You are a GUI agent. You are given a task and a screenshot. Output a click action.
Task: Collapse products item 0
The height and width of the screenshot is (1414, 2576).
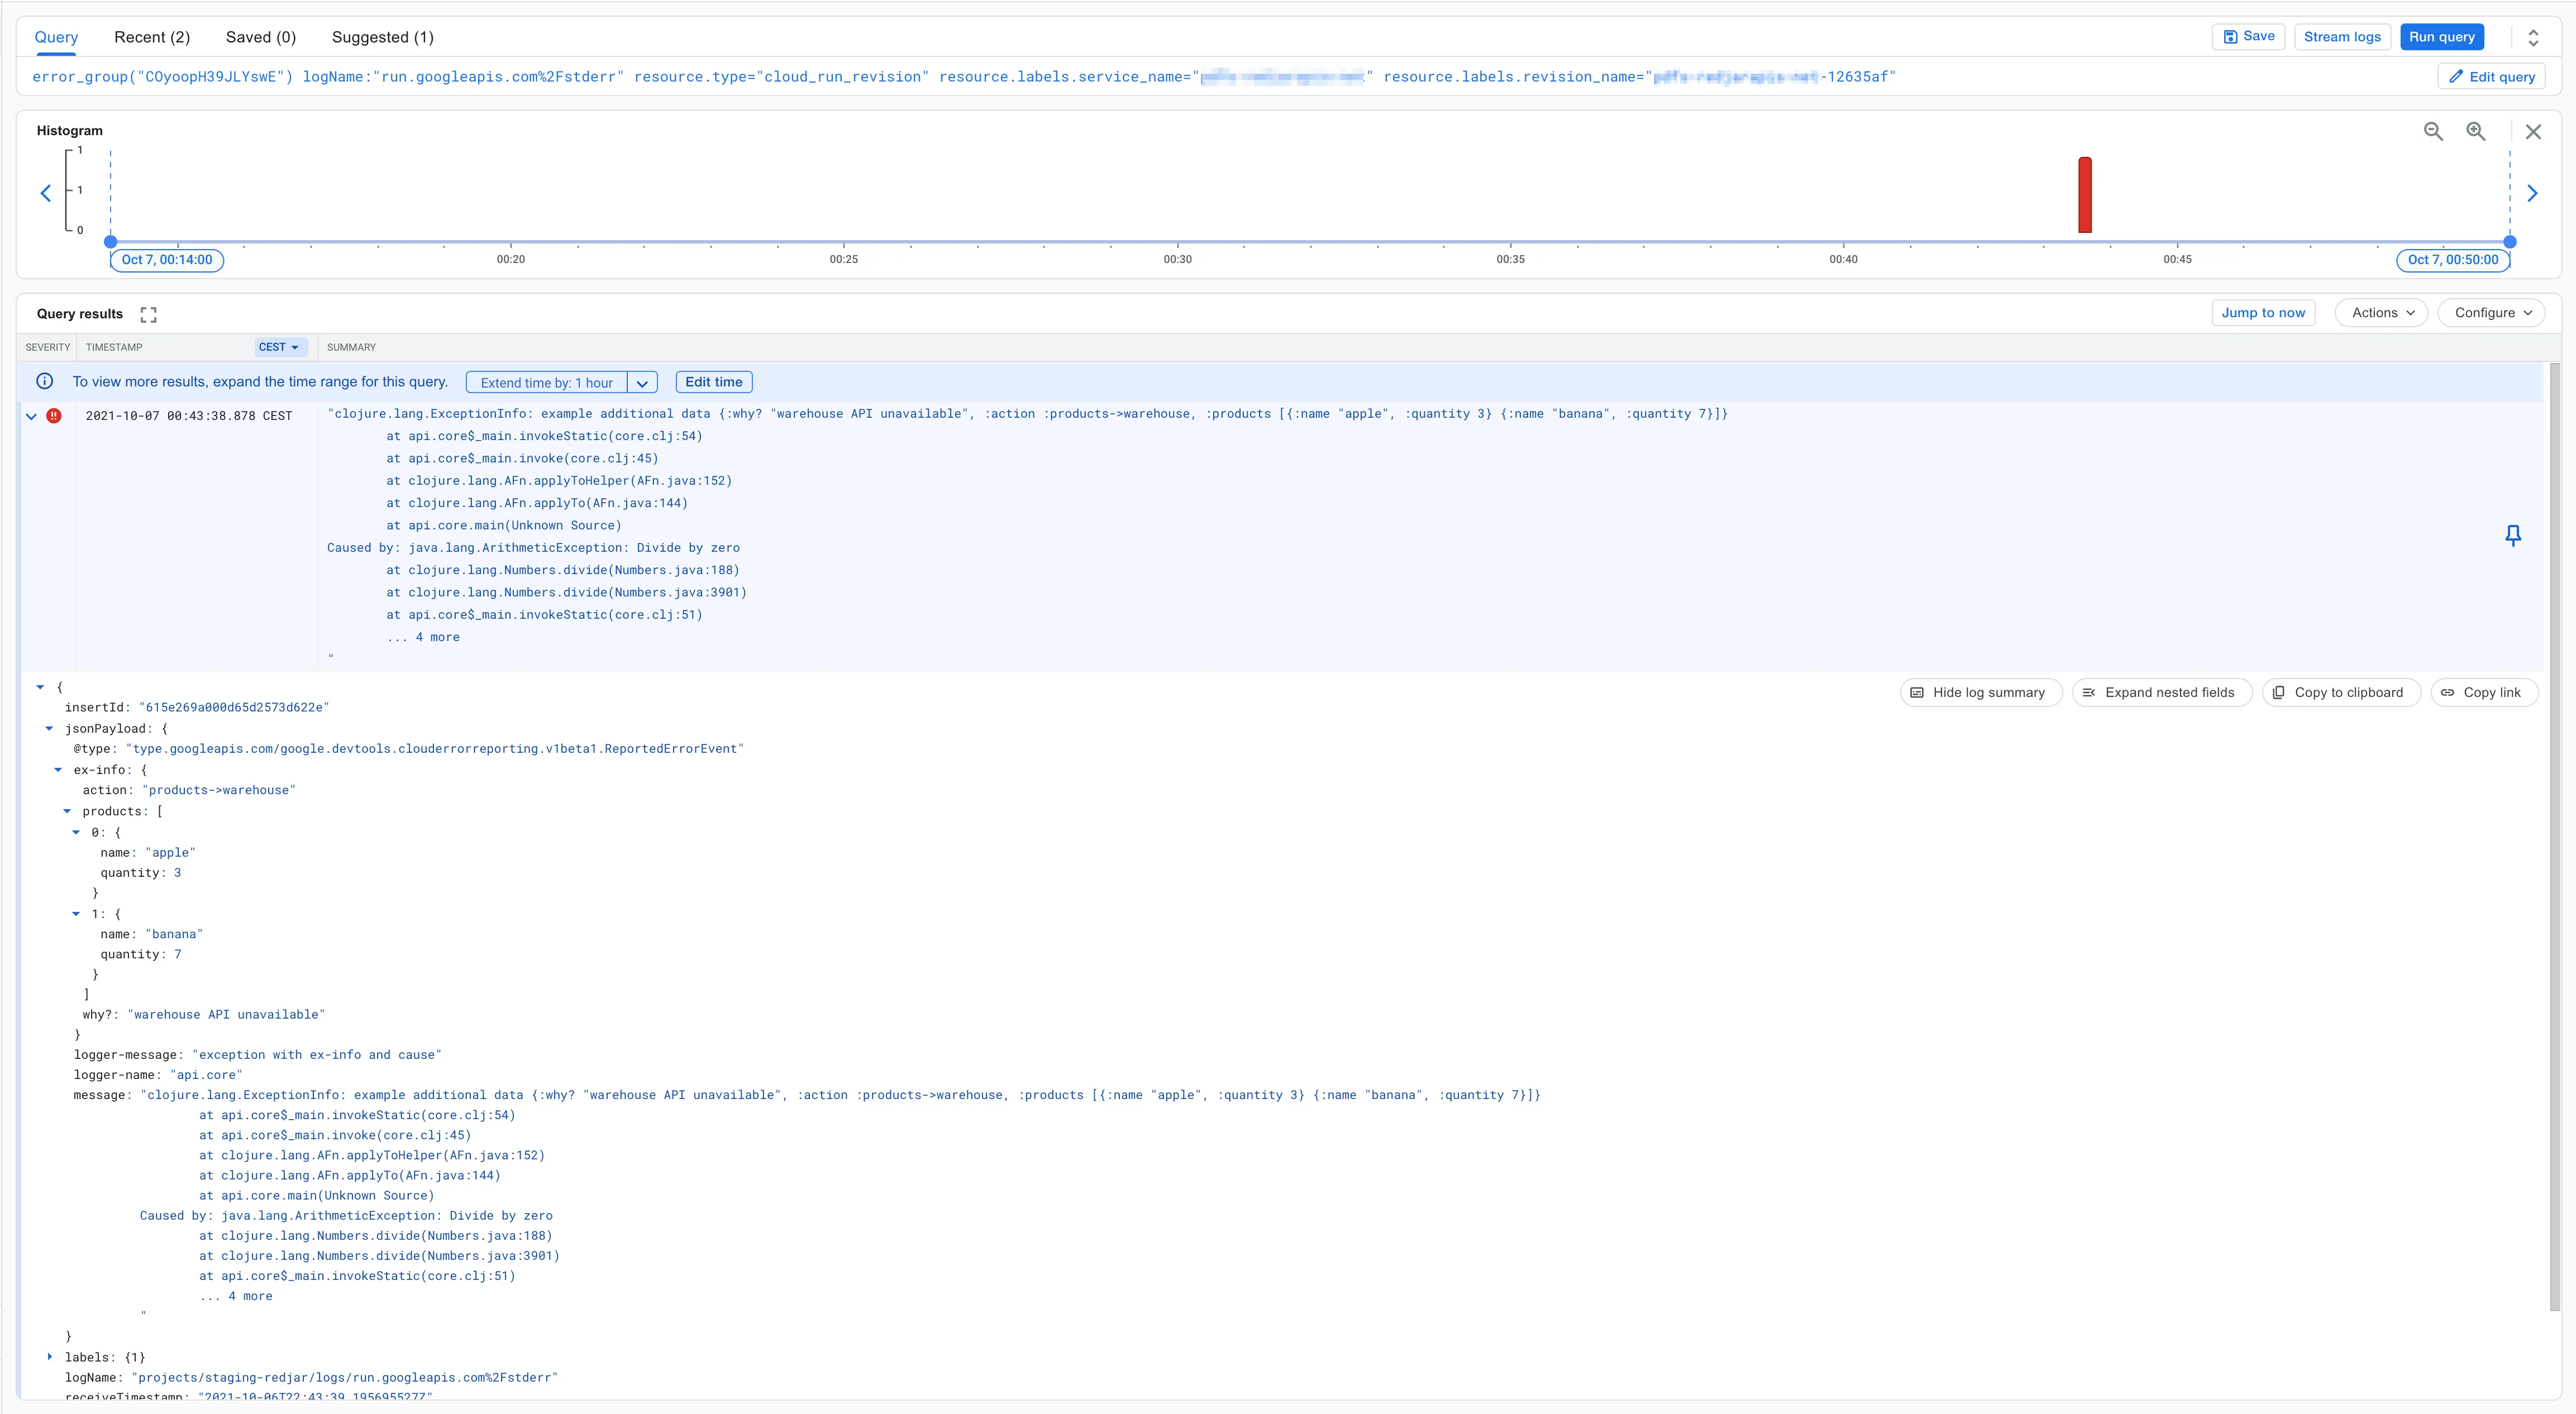click(x=76, y=832)
